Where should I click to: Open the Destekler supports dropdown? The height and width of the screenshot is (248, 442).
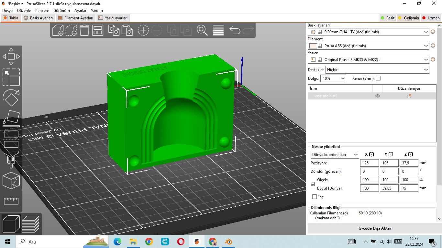377,69
